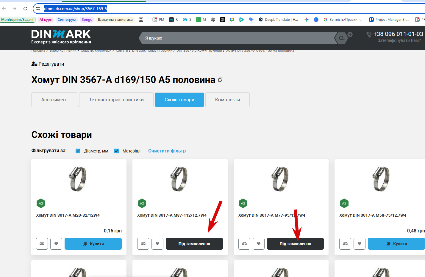The height and width of the screenshot is (277, 425).
Task: Click the phone number +38 096 011-01-03
Action: pyautogui.click(x=398, y=34)
